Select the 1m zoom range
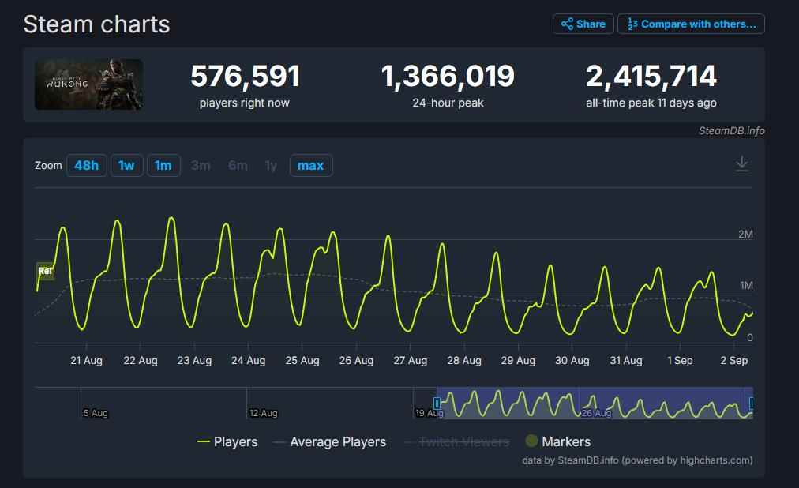The image size is (799, 488). pos(163,166)
